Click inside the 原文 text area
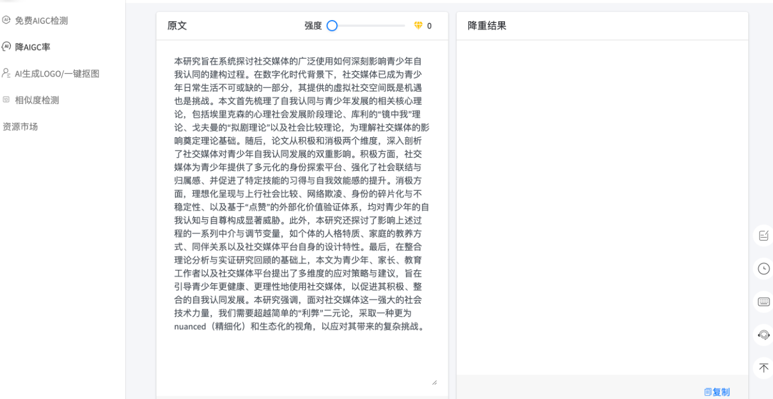The image size is (773, 399). [302, 217]
